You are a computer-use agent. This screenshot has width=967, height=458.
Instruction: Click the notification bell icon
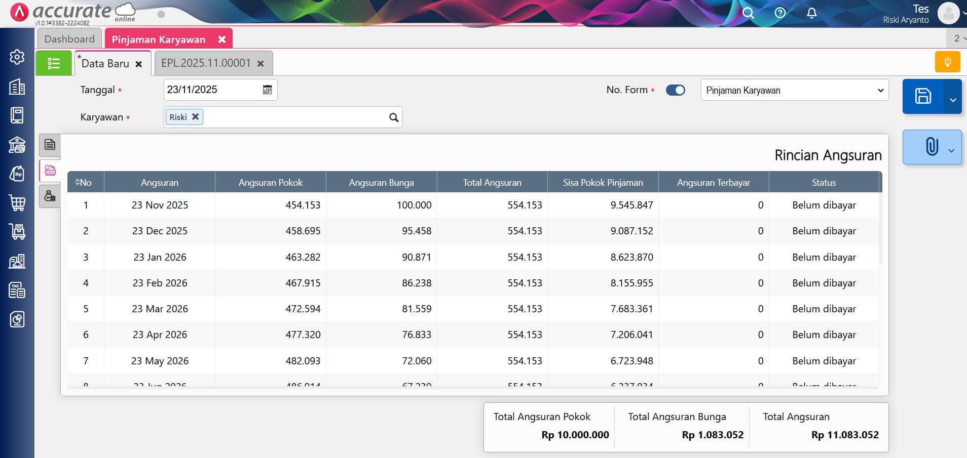(811, 13)
